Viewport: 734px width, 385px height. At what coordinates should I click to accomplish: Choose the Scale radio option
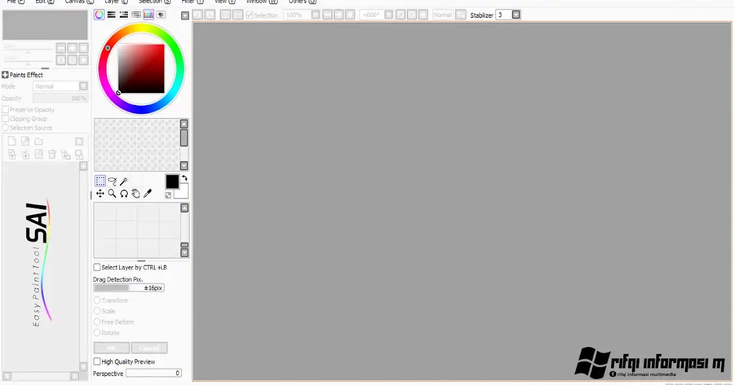tap(97, 311)
